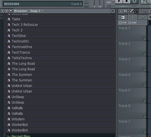Mute Track 6 with its green light
This screenshot has height=137, width=151.
[x=144, y=116]
